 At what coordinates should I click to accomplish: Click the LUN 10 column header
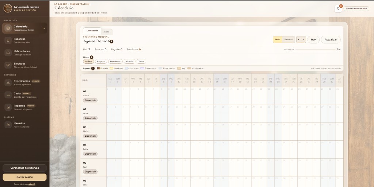click(179, 81)
